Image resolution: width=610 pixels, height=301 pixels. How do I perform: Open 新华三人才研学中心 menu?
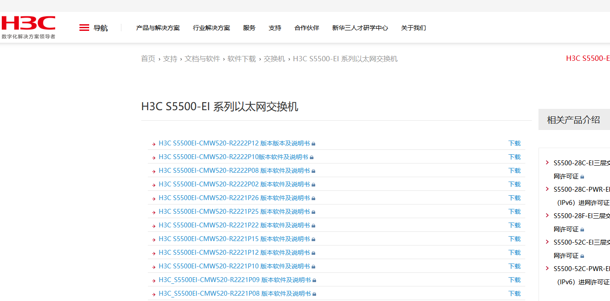click(x=360, y=28)
